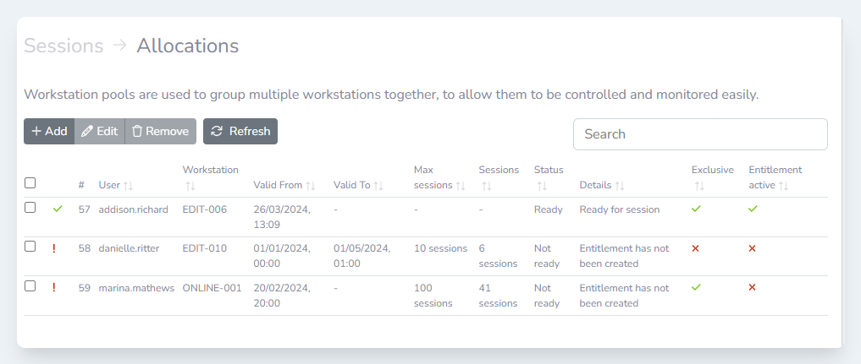Select the checkbox for allocation 57
The width and height of the screenshot is (861, 364).
pyautogui.click(x=30, y=208)
